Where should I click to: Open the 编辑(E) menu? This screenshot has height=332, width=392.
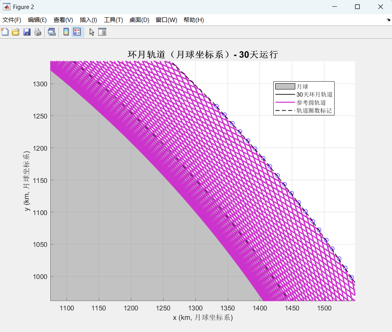click(x=37, y=20)
